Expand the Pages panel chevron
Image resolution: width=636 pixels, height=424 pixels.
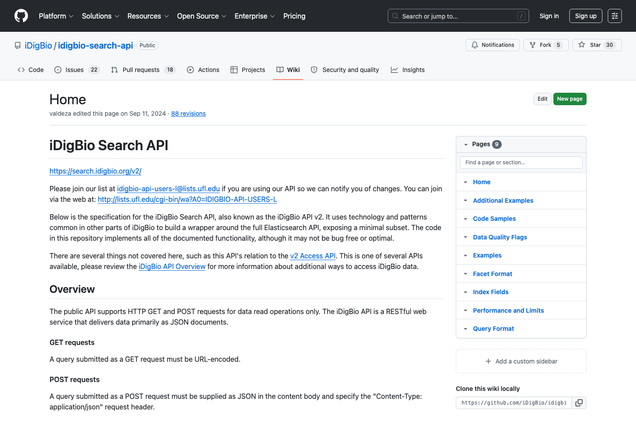pyautogui.click(x=466, y=144)
